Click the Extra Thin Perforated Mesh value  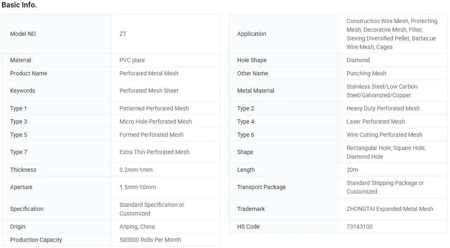click(x=154, y=152)
